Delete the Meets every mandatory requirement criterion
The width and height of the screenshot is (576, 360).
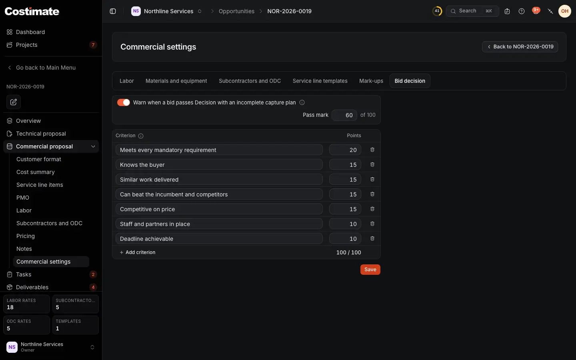point(372,150)
